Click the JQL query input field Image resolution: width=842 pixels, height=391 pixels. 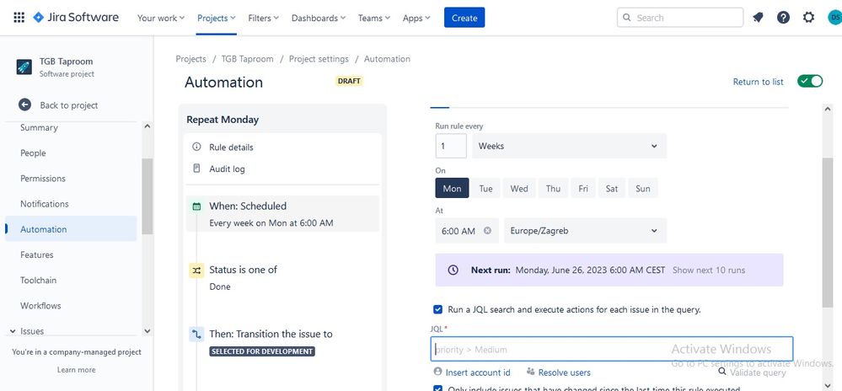pos(612,349)
